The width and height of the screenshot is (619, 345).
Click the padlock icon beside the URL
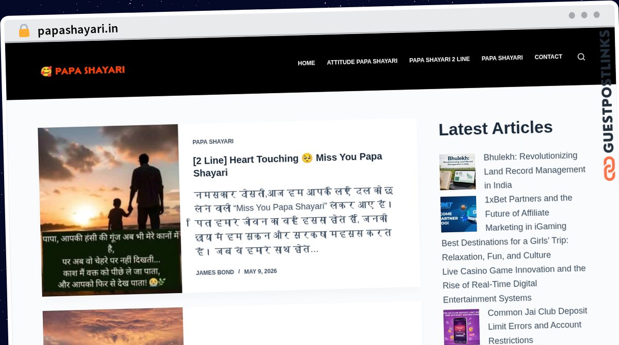pyautogui.click(x=24, y=31)
